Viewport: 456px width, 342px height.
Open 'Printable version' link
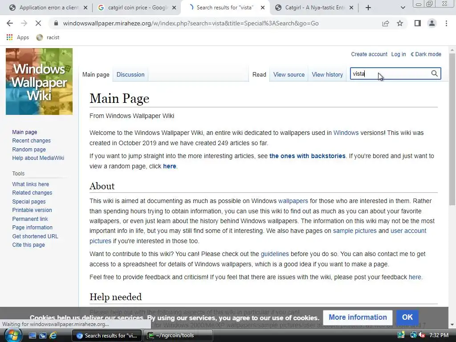tap(32, 210)
